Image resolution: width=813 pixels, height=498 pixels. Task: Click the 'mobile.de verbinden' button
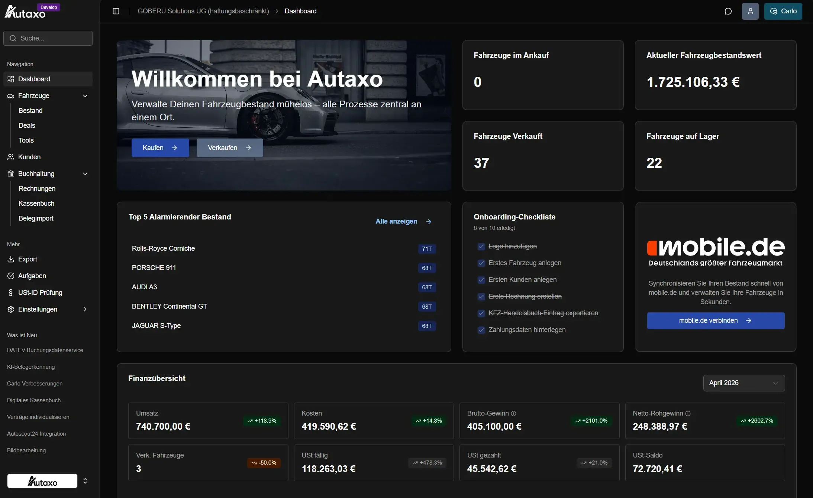click(716, 320)
